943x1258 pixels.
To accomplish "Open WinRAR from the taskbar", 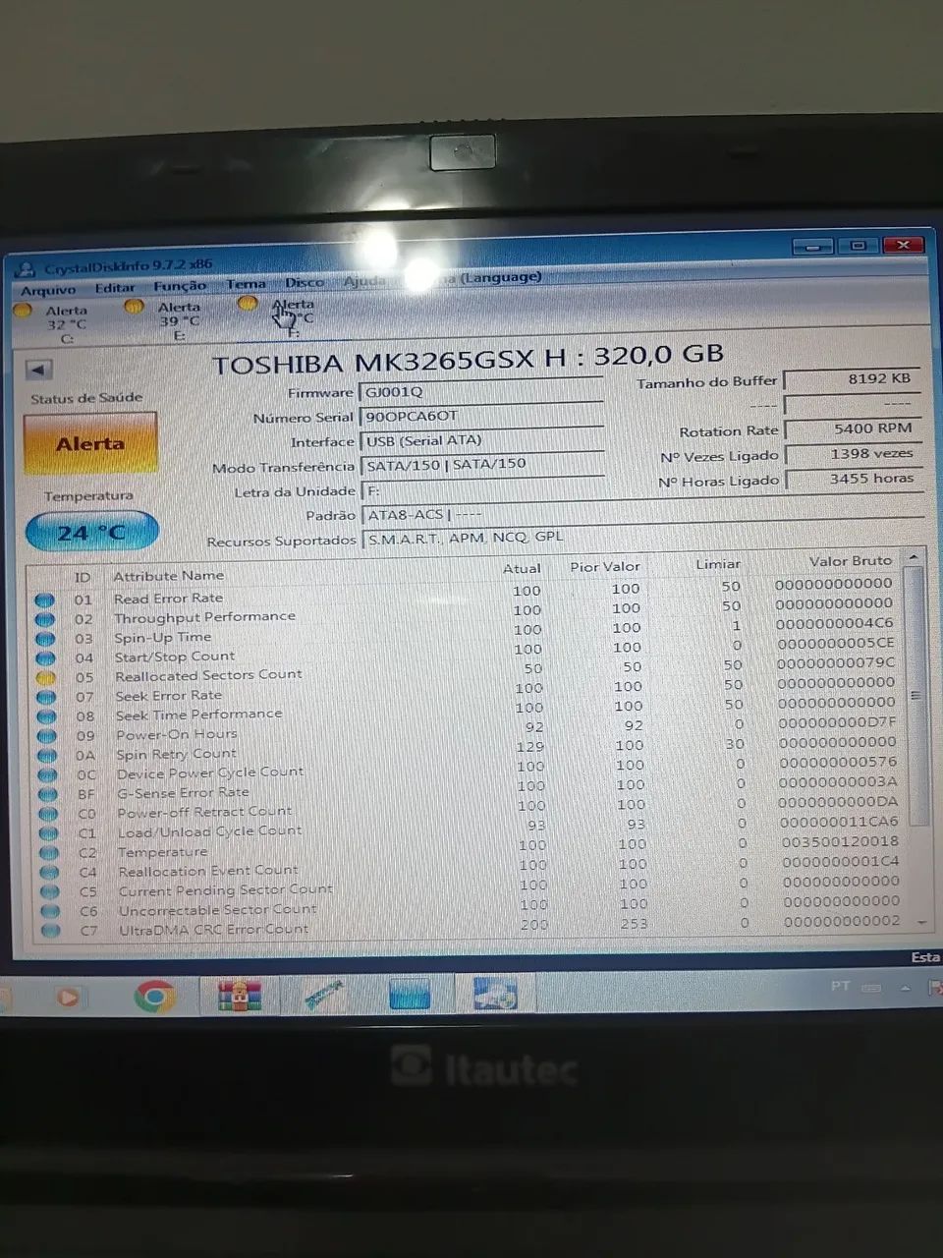I will 240,996.
